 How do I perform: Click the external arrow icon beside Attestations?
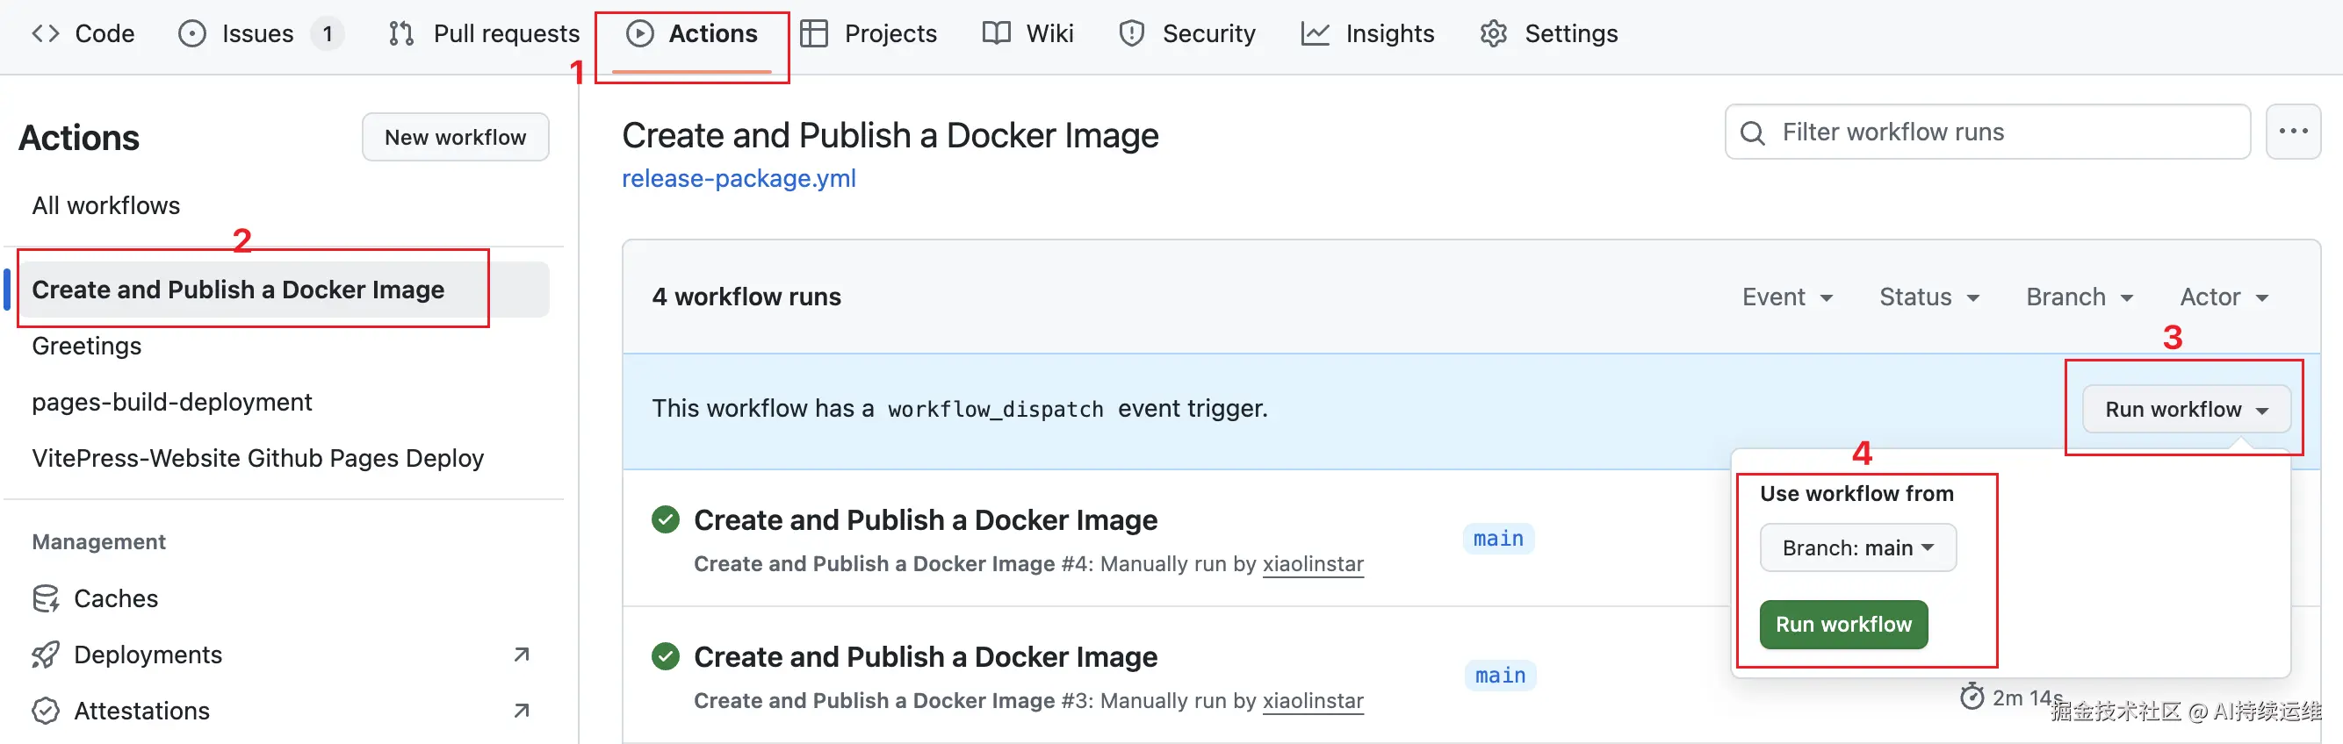tap(521, 711)
